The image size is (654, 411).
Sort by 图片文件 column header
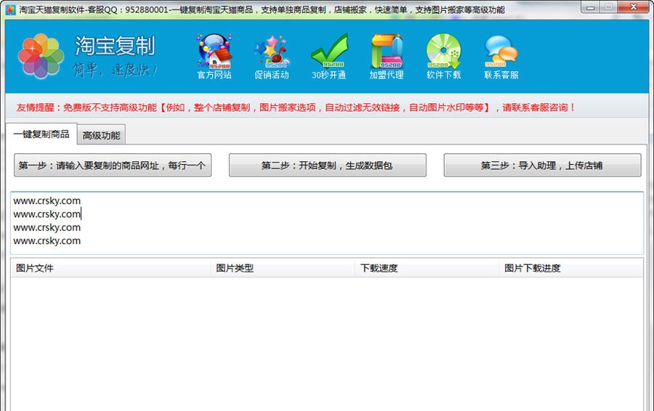pyautogui.click(x=111, y=268)
